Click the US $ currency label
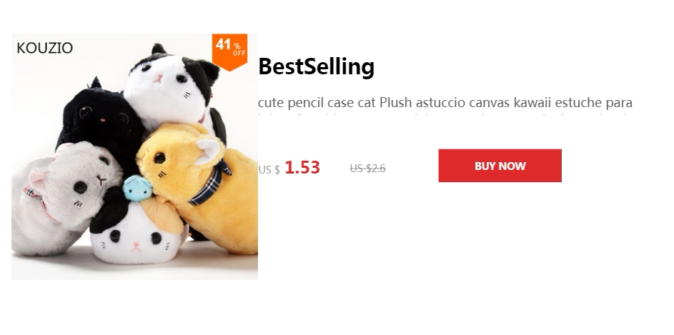 [x=269, y=170]
